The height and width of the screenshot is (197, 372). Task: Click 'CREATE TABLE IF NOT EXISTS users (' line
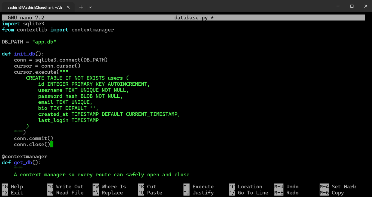[x=78, y=78]
